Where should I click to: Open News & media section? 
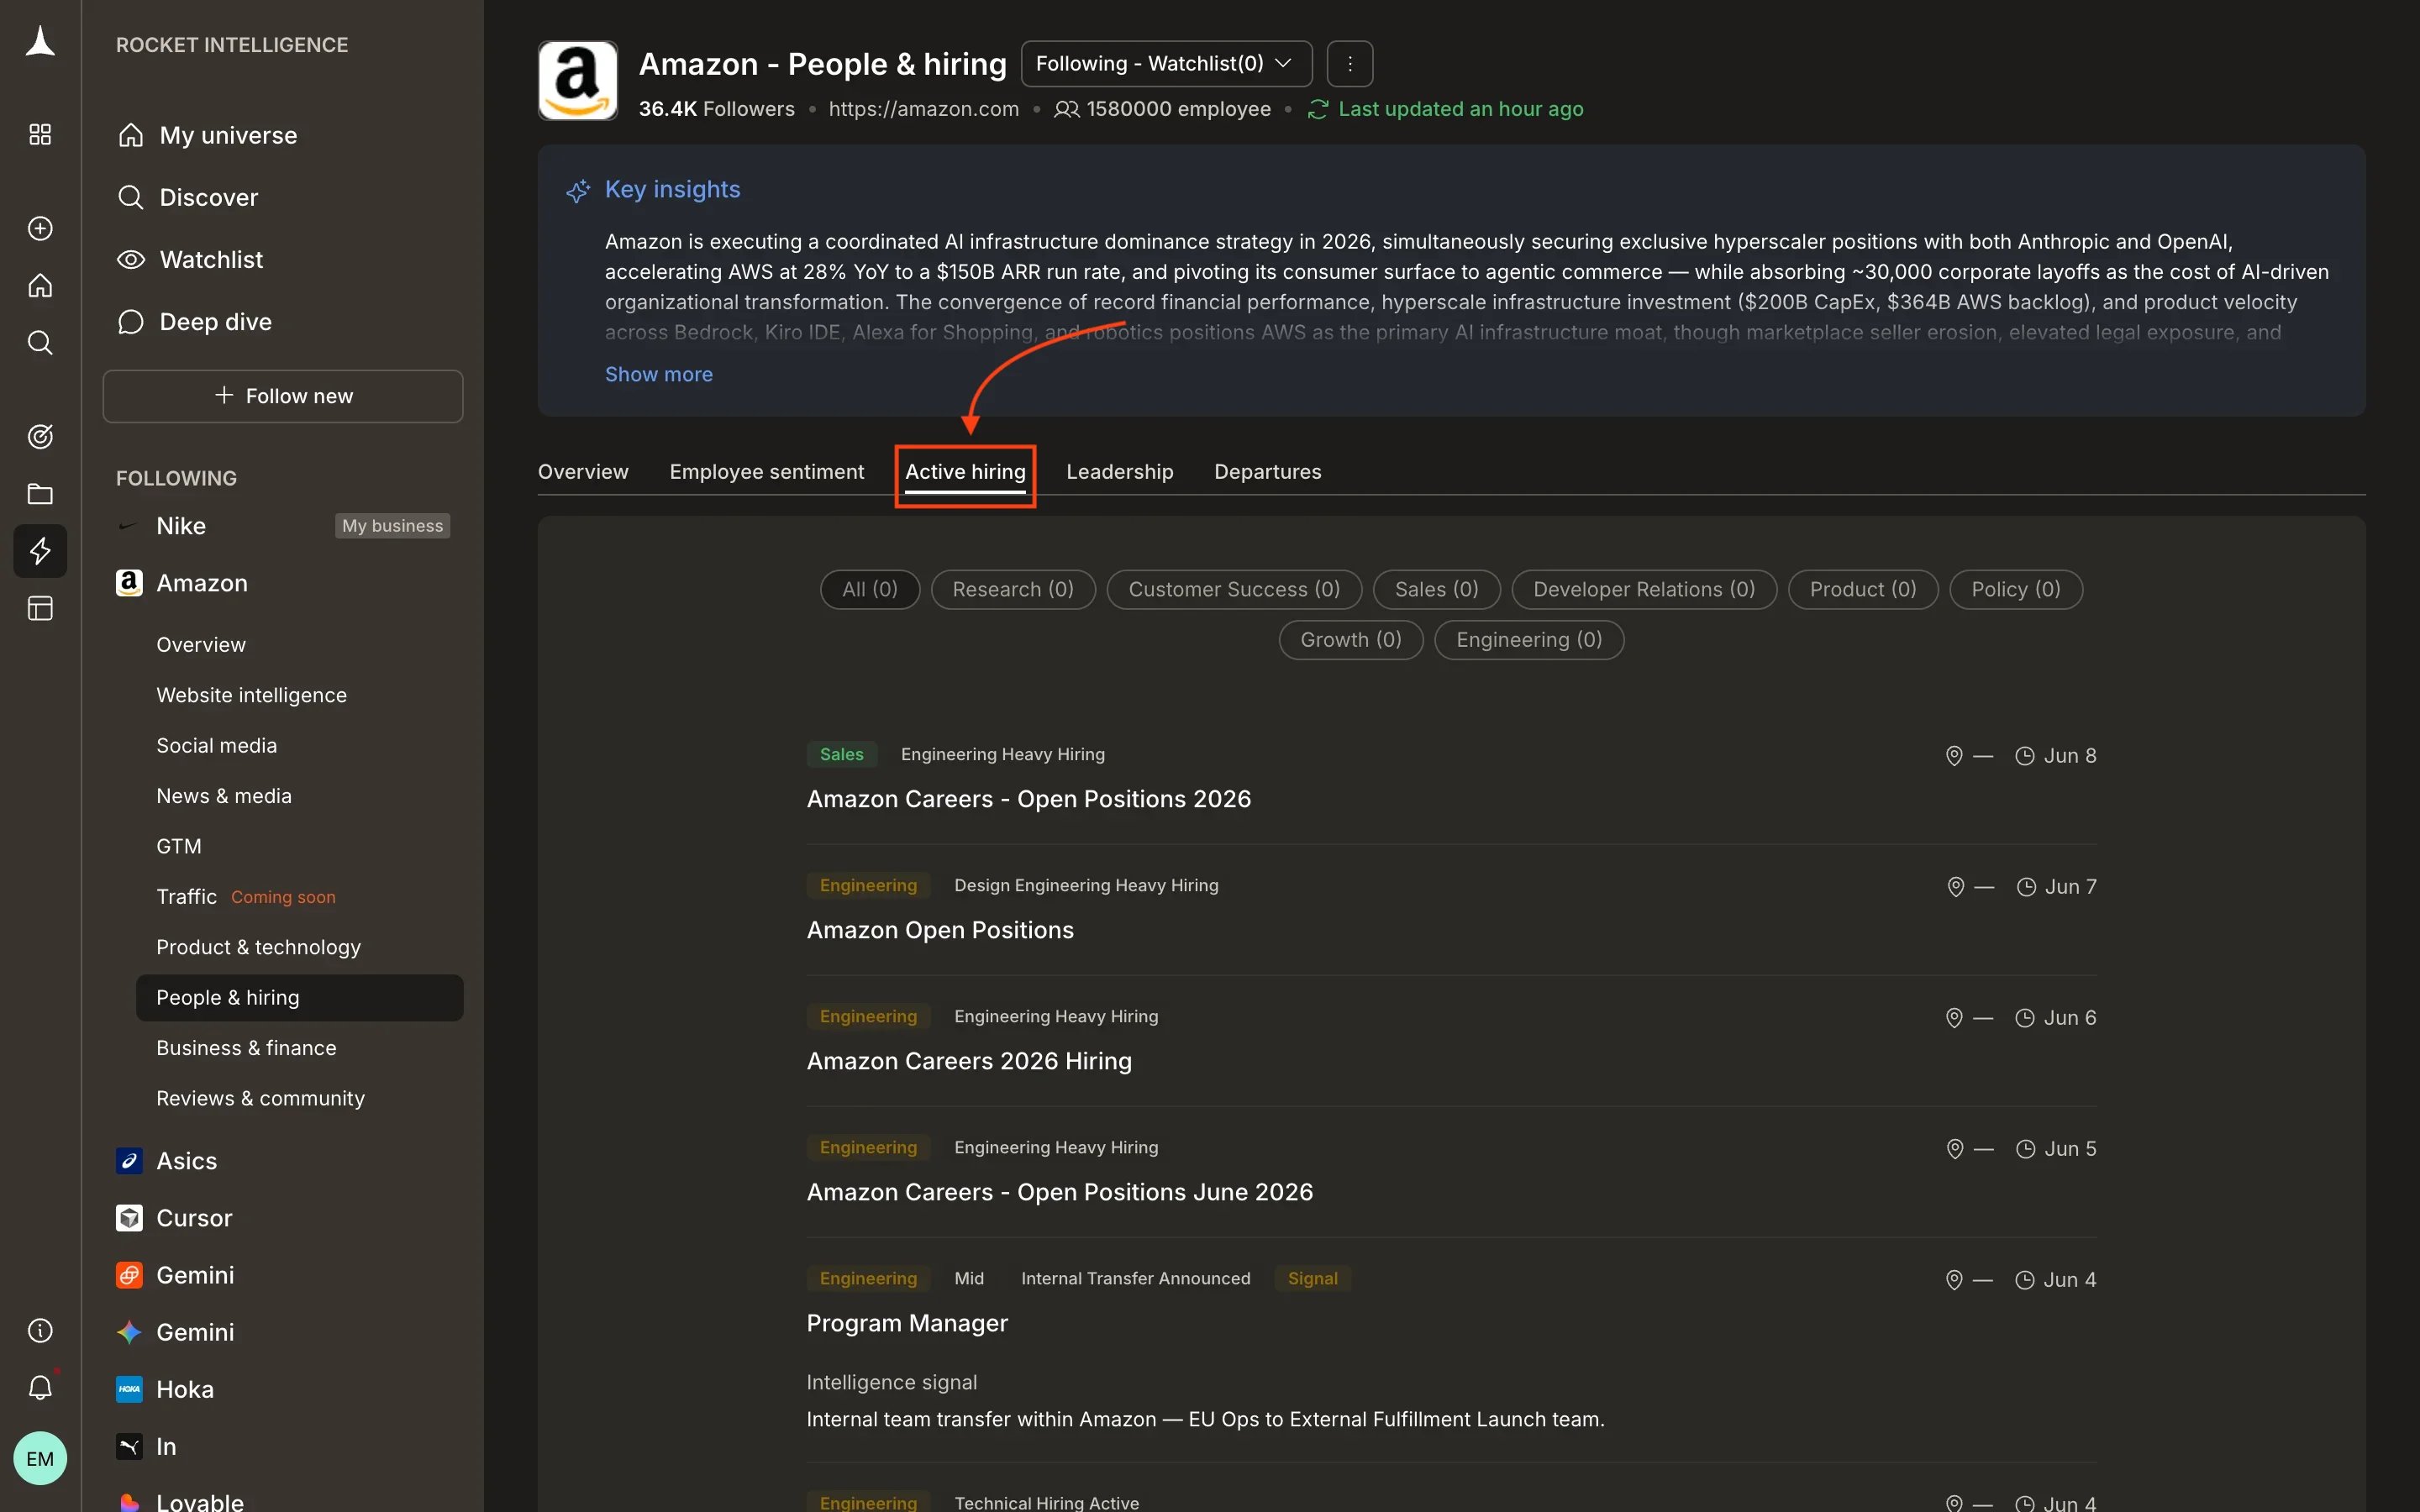224,796
